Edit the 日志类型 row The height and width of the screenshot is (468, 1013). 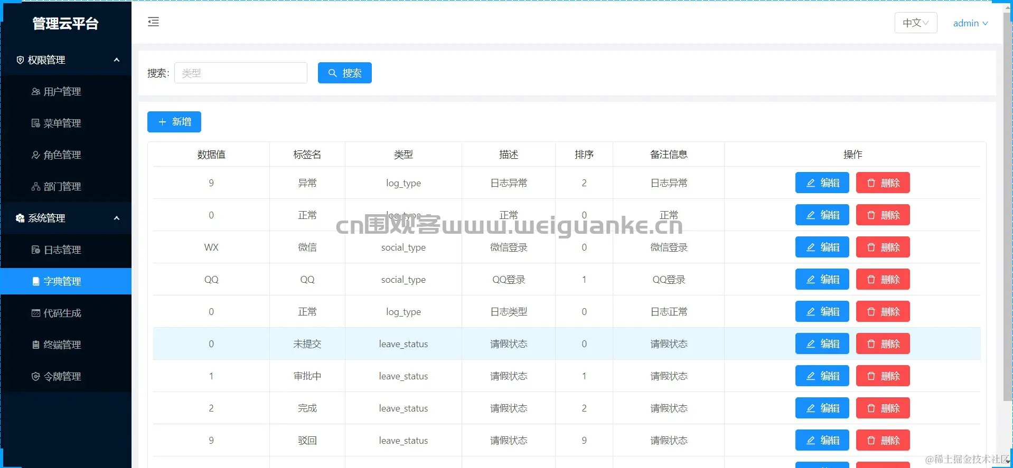click(x=822, y=312)
